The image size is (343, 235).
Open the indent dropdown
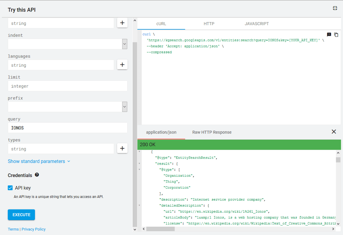tap(125, 44)
